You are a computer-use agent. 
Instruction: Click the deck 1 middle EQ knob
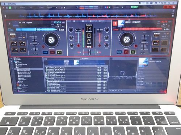[71, 37]
